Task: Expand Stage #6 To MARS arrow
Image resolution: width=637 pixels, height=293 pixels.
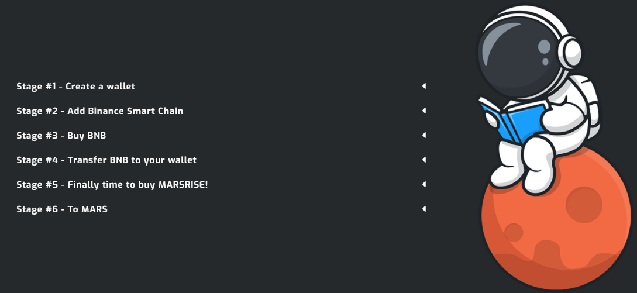Action: pyautogui.click(x=424, y=209)
